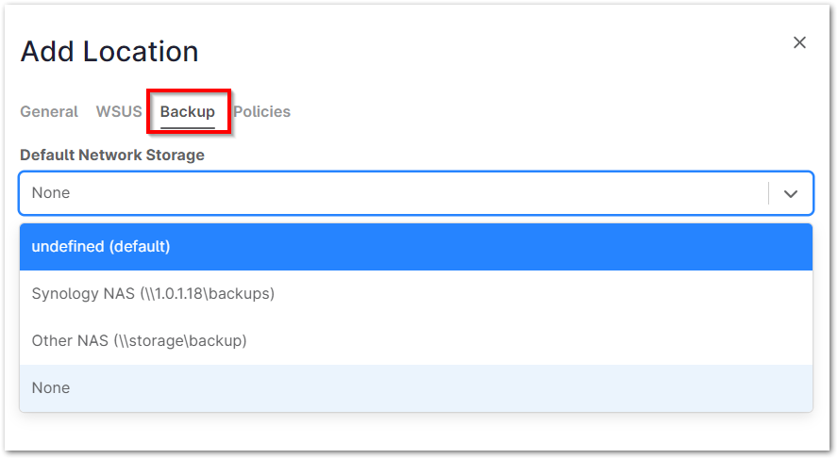Click the Add Location dialog title

click(x=109, y=52)
